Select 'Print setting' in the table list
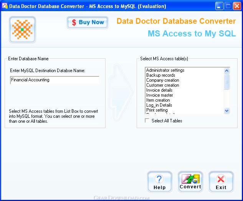The width and height of the screenshot is (243, 201). 185,110
